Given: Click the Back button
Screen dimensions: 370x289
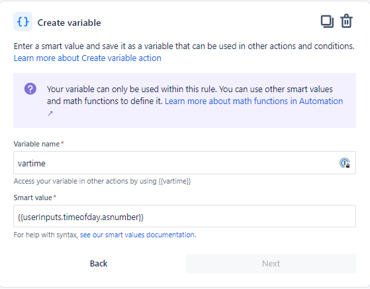Looking at the screenshot, I should coord(99,263).
